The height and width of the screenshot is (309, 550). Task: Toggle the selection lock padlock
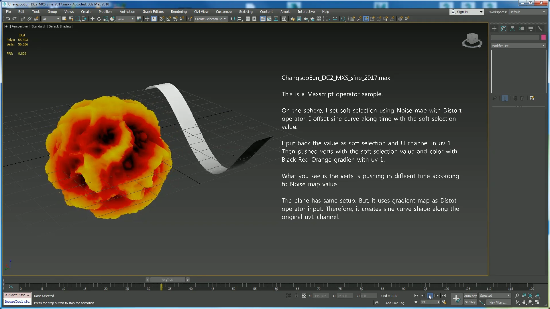(296, 296)
